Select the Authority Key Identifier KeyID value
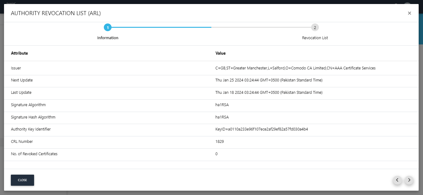The height and width of the screenshot is (195, 423). coord(262,129)
